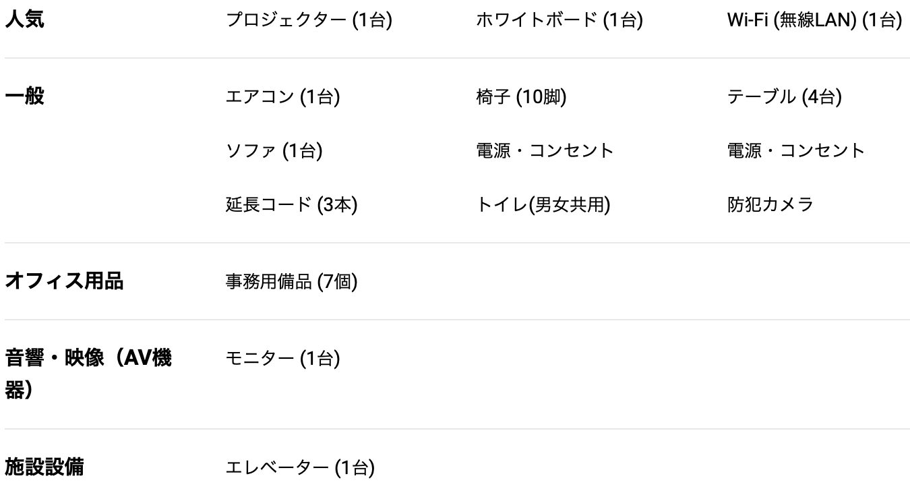Select the 施設設備 category heading
Viewport: 910px width, 493px height.
tap(44, 467)
